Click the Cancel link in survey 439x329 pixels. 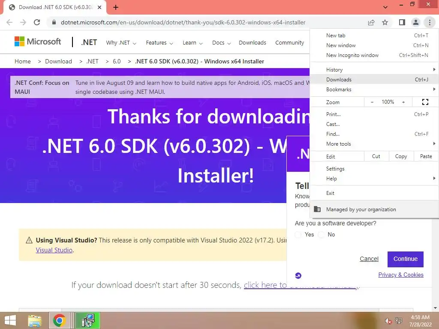click(x=369, y=259)
